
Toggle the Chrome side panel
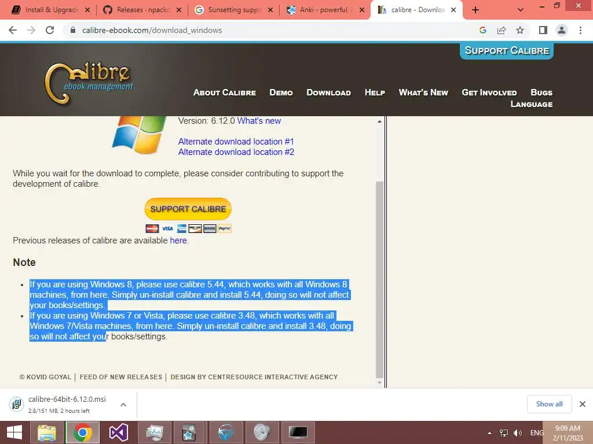coord(543,30)
